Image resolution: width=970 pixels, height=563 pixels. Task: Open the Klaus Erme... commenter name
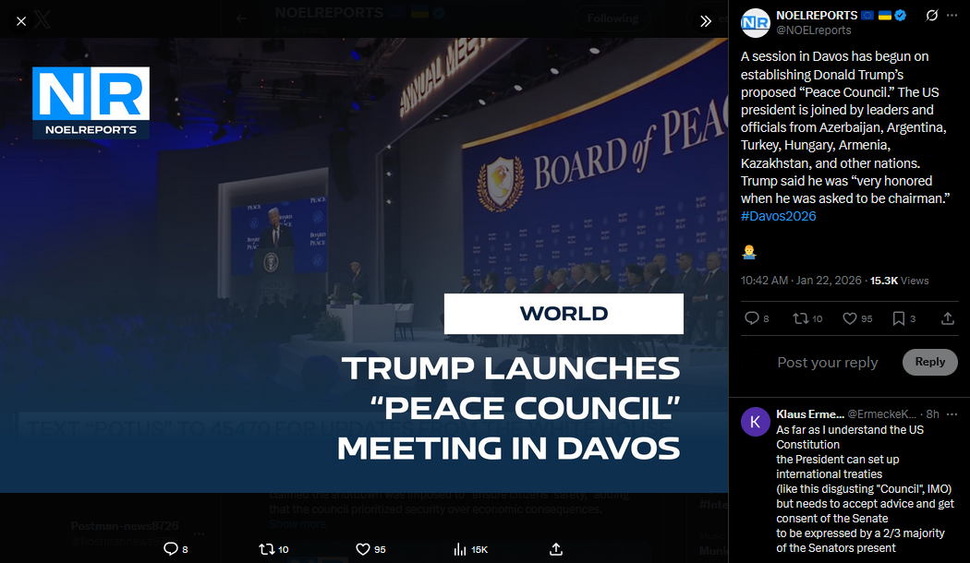point(810,414)
